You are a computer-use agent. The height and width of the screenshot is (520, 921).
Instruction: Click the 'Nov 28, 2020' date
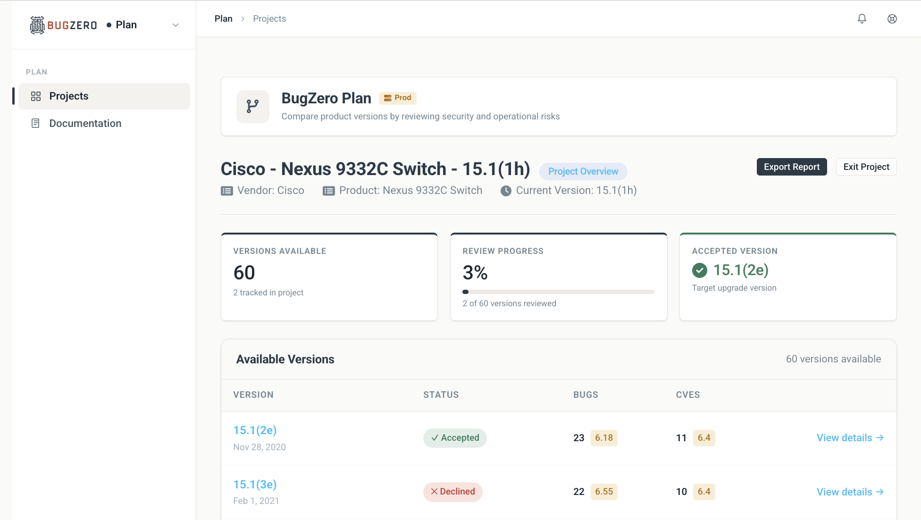point(260,447)
